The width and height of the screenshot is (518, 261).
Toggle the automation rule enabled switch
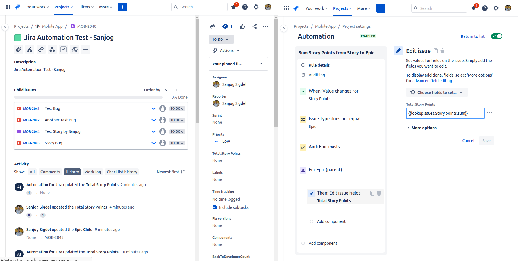click(497, 36)
